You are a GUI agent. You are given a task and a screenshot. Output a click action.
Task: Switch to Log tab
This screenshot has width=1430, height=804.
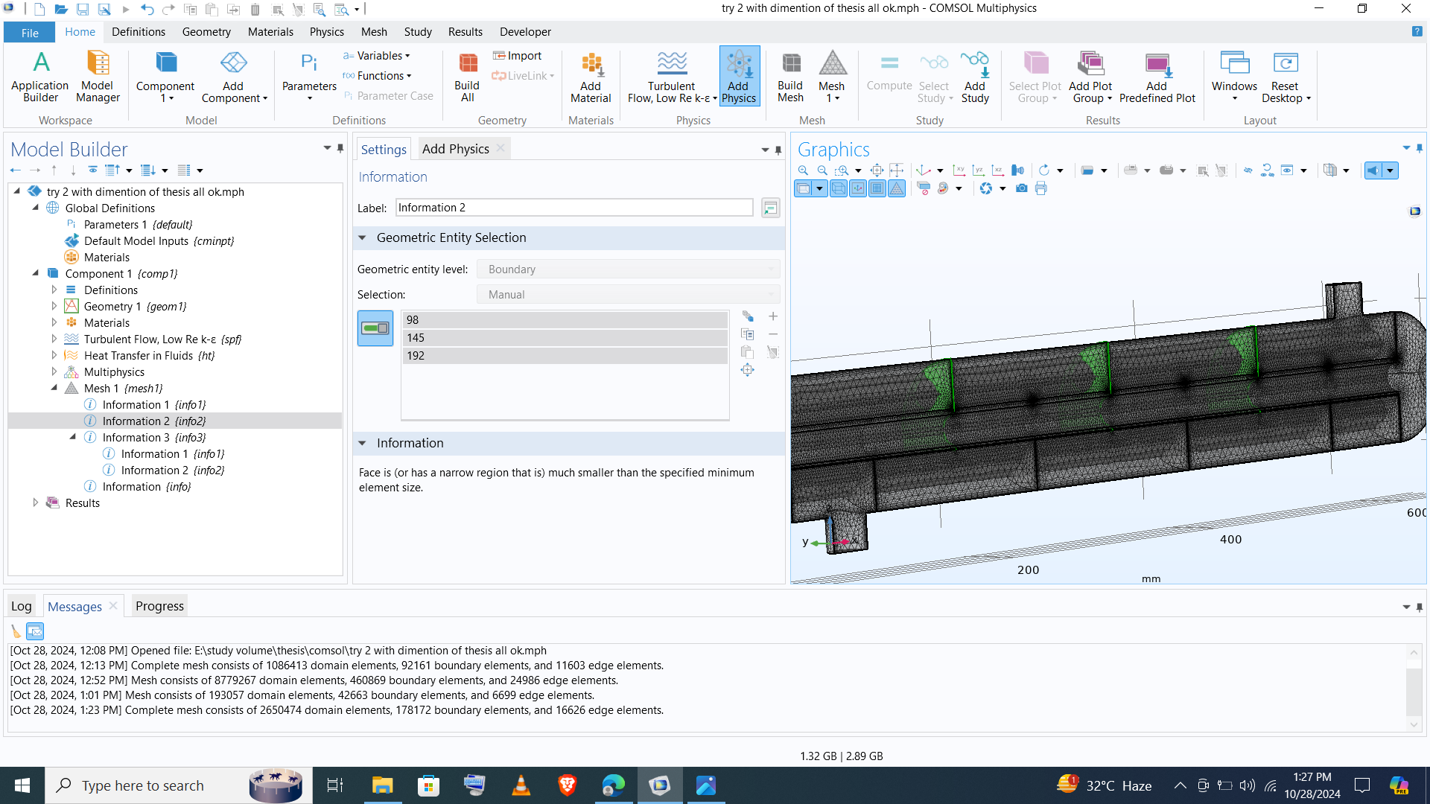point(22,606)
